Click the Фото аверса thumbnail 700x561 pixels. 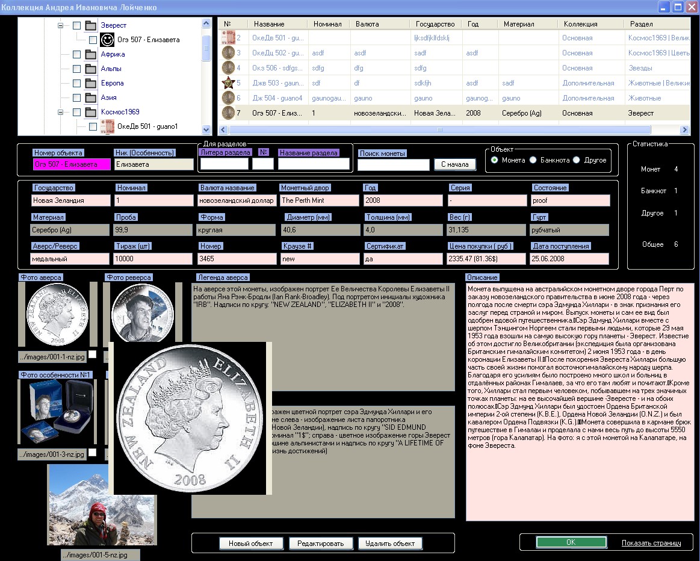point(58,314)
